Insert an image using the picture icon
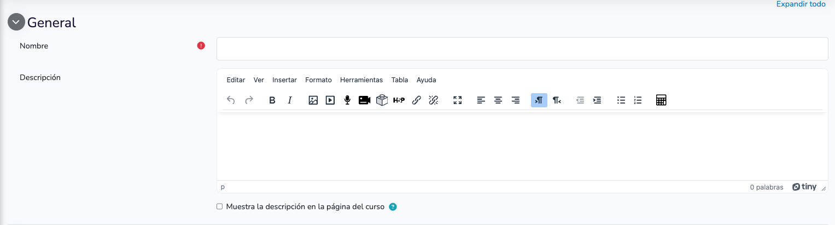 pos(313,100)
